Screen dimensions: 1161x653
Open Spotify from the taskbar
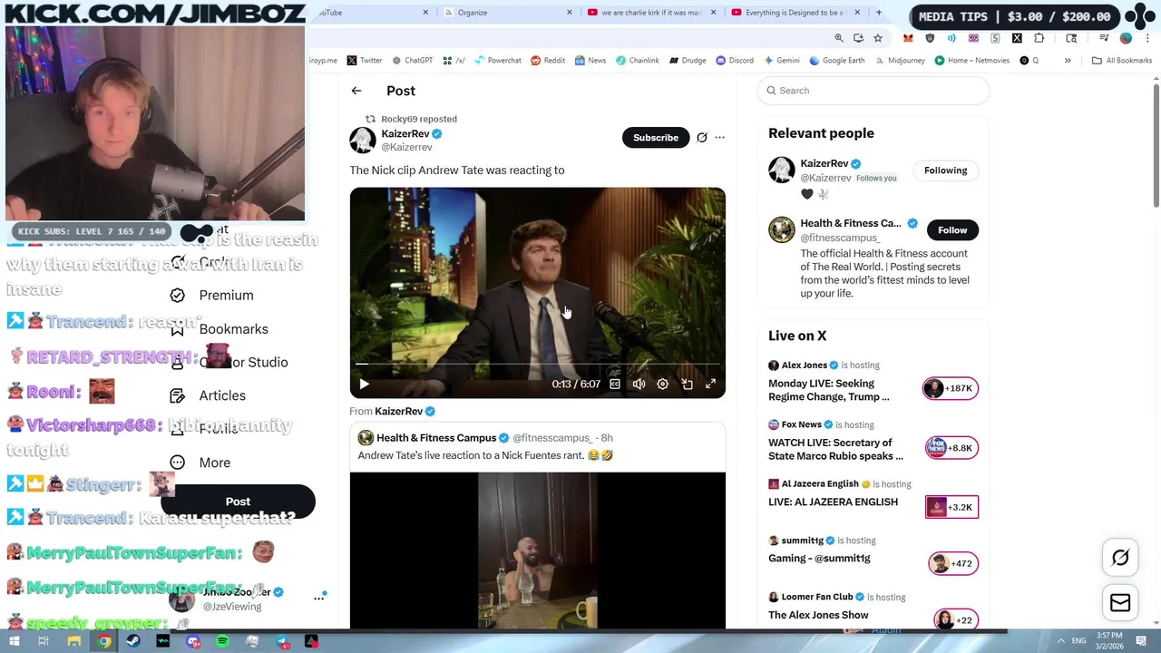point(223,641)
